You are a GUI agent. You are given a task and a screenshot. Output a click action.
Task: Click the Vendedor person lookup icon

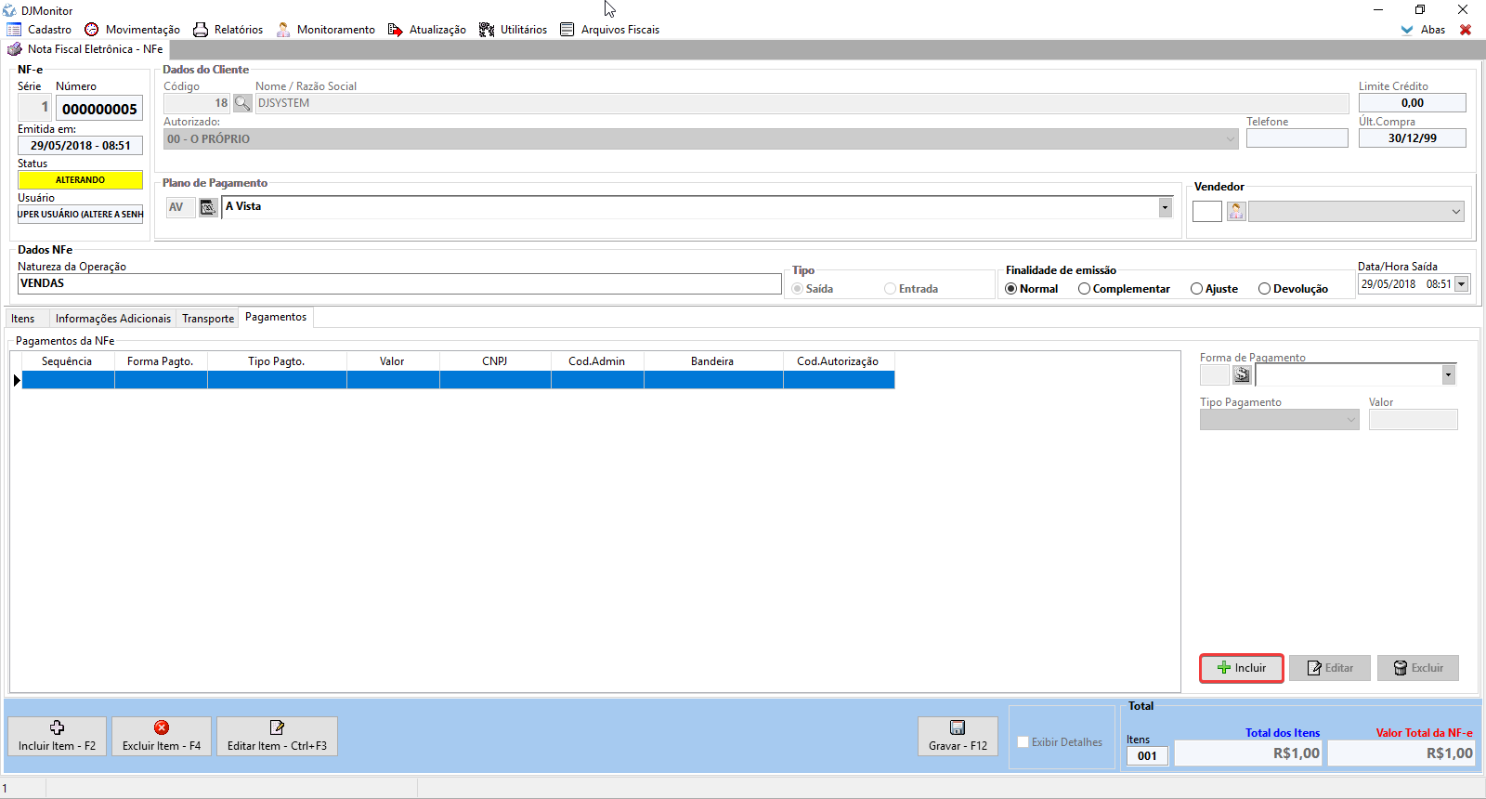(1236, 212)
